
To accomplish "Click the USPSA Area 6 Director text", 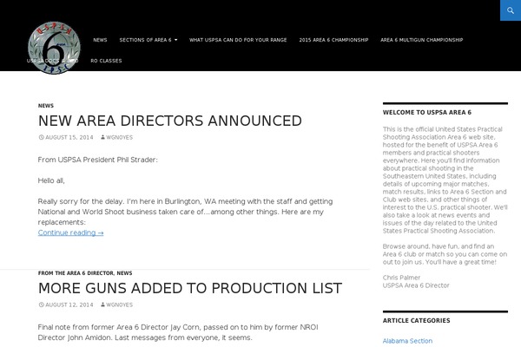I will pos(416,285).
